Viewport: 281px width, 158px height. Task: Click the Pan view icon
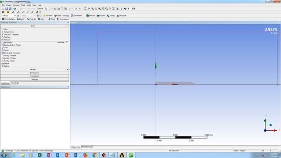(89, 9)
